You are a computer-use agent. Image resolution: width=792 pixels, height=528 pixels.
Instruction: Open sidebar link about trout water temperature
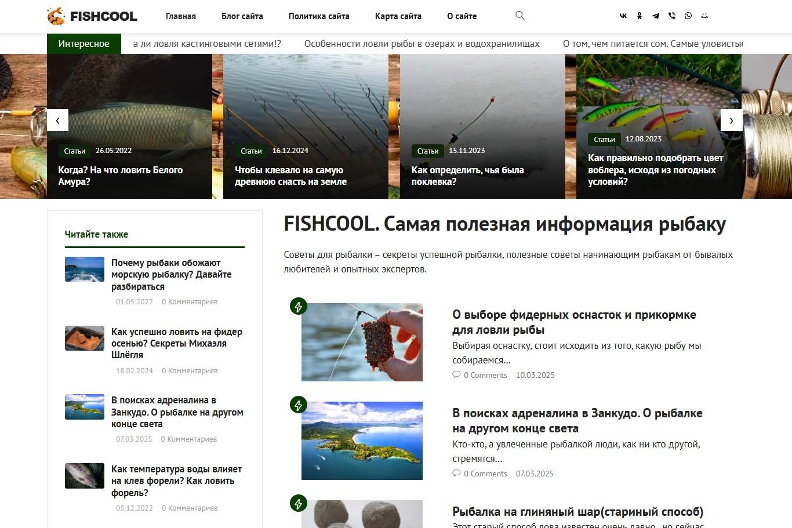coord(177,481)
